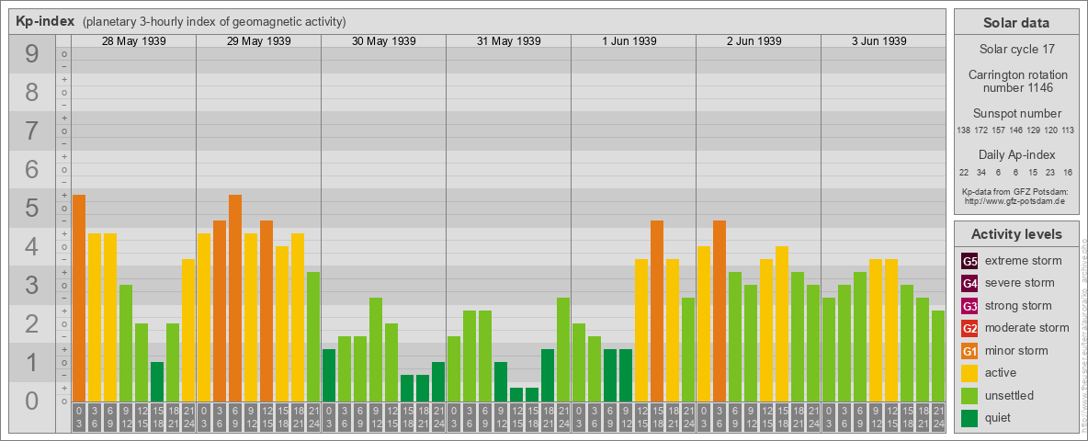Select the light green 'unsettled' legend swatch
This screenshot has height=441, width=1088.
point(969,395)
